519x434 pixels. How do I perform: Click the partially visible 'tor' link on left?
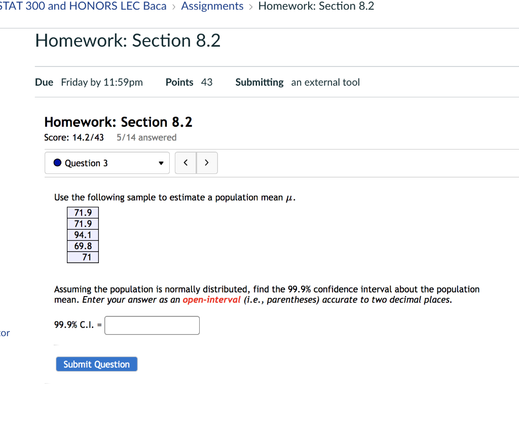click(4, 333)
